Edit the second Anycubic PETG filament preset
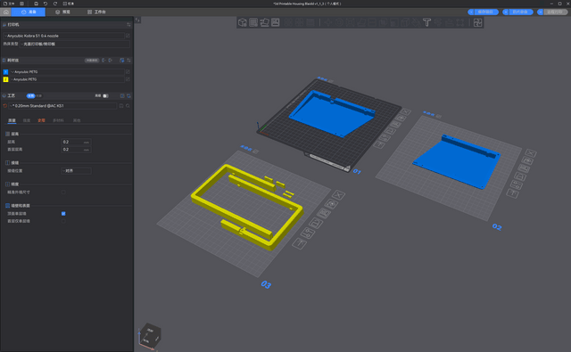The height and width of the screenshot is (352, 571). coord(128,79)
